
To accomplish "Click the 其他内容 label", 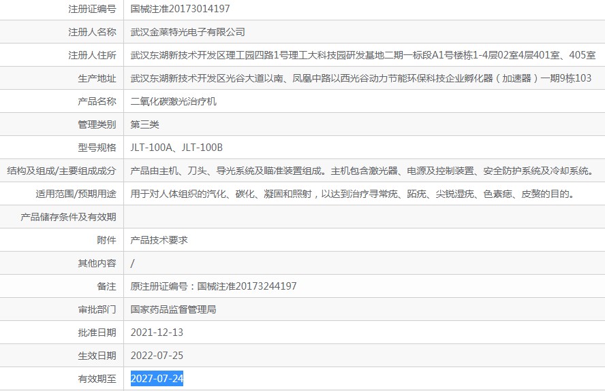I will tap(97, 263).
